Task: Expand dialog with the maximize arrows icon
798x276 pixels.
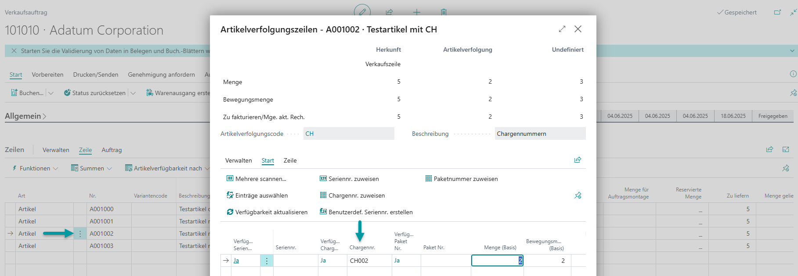Action: click(562, 29)
